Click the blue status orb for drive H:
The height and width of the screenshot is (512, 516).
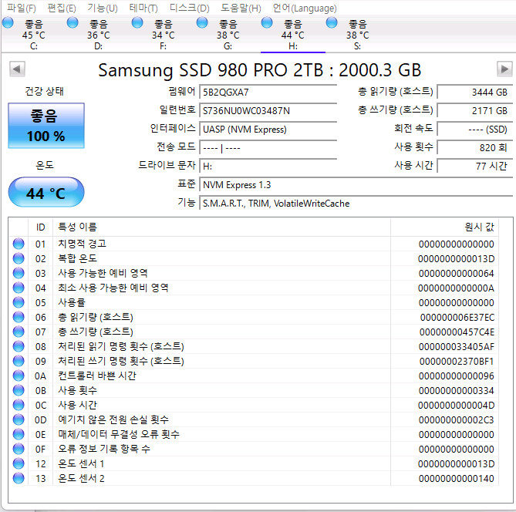267,22
